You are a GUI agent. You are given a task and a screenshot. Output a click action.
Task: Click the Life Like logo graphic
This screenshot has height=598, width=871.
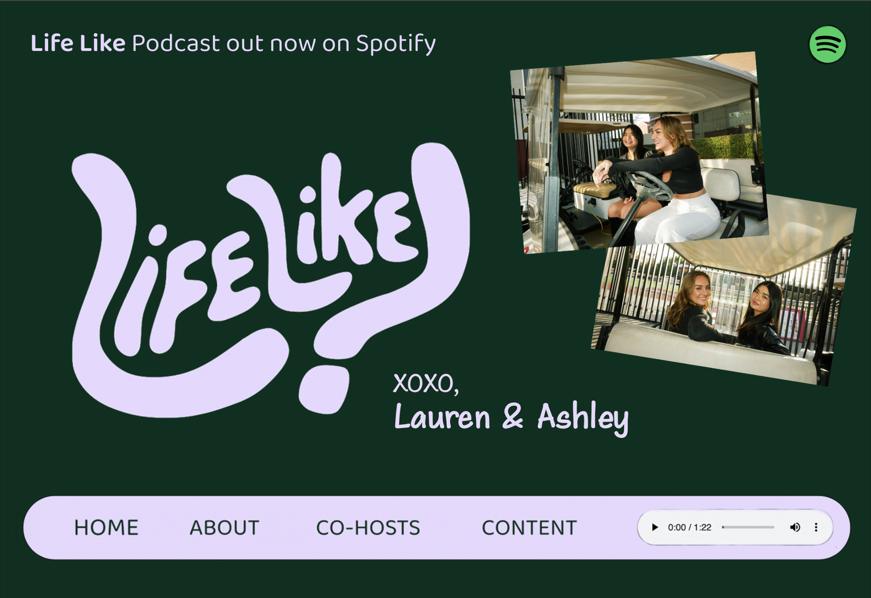(270, 280)
